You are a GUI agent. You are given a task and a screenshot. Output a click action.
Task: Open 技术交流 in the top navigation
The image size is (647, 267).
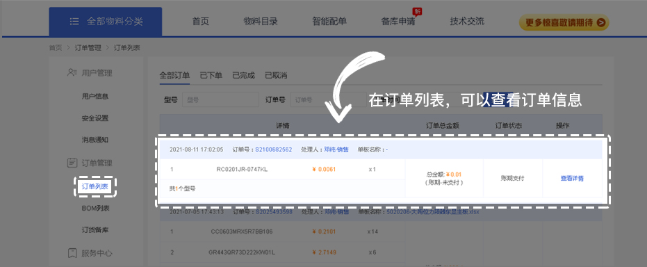pyautogui.click(x=467, y=22)
